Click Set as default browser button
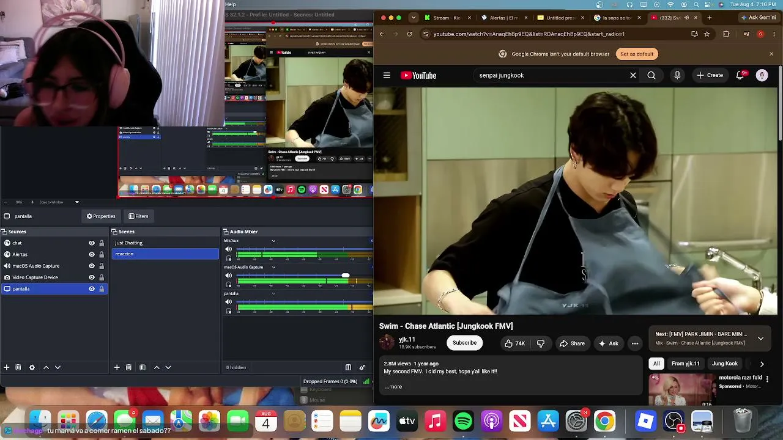Image resolution: width=783 pixels, height=440 pixels. pos(637,54)
